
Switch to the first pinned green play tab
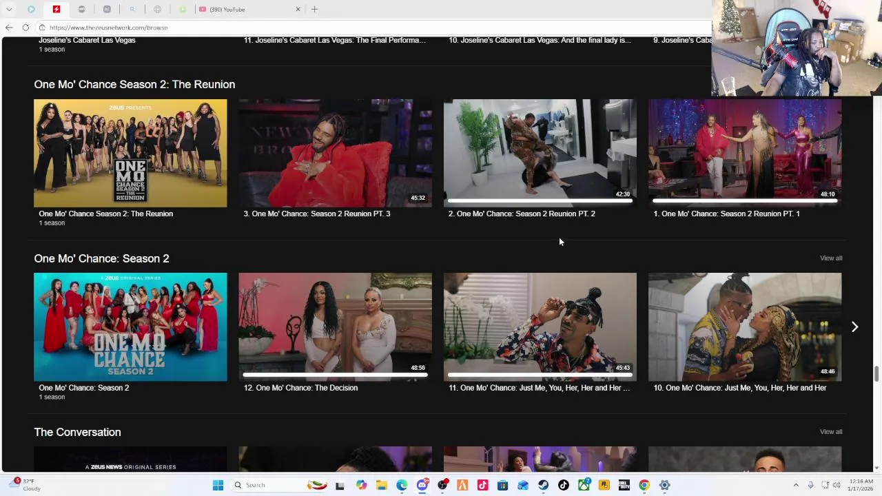click(x=31, y=9)
